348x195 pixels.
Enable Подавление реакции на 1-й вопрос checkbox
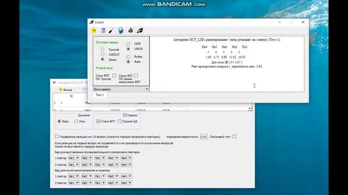click(x=57, y=136)
